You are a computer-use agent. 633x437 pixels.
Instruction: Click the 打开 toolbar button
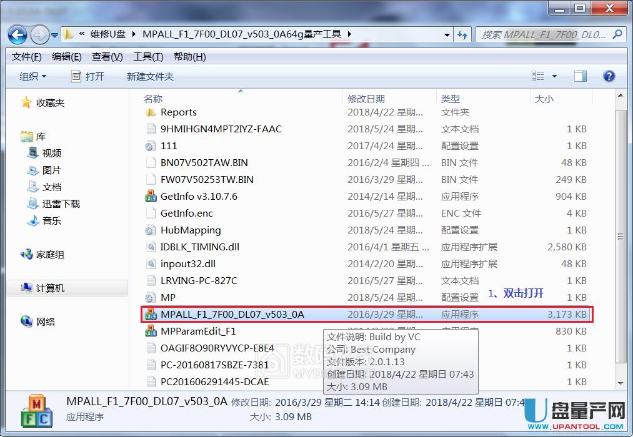click(88, 76)
